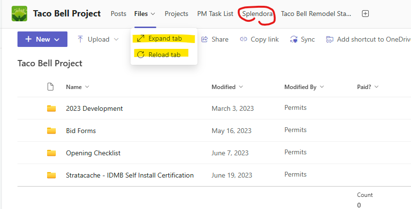This screenshot has width=411, height=209.
Task: Click the Upload arrow icon
Action: point(80,40)
